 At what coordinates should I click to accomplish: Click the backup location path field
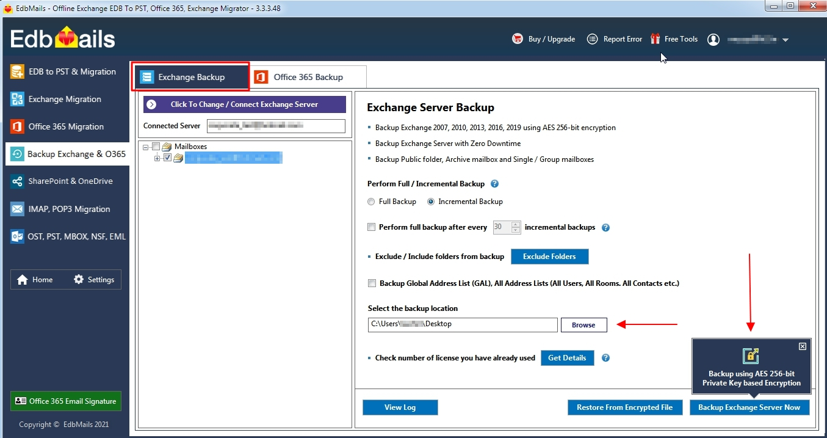(x=462, y=324)
